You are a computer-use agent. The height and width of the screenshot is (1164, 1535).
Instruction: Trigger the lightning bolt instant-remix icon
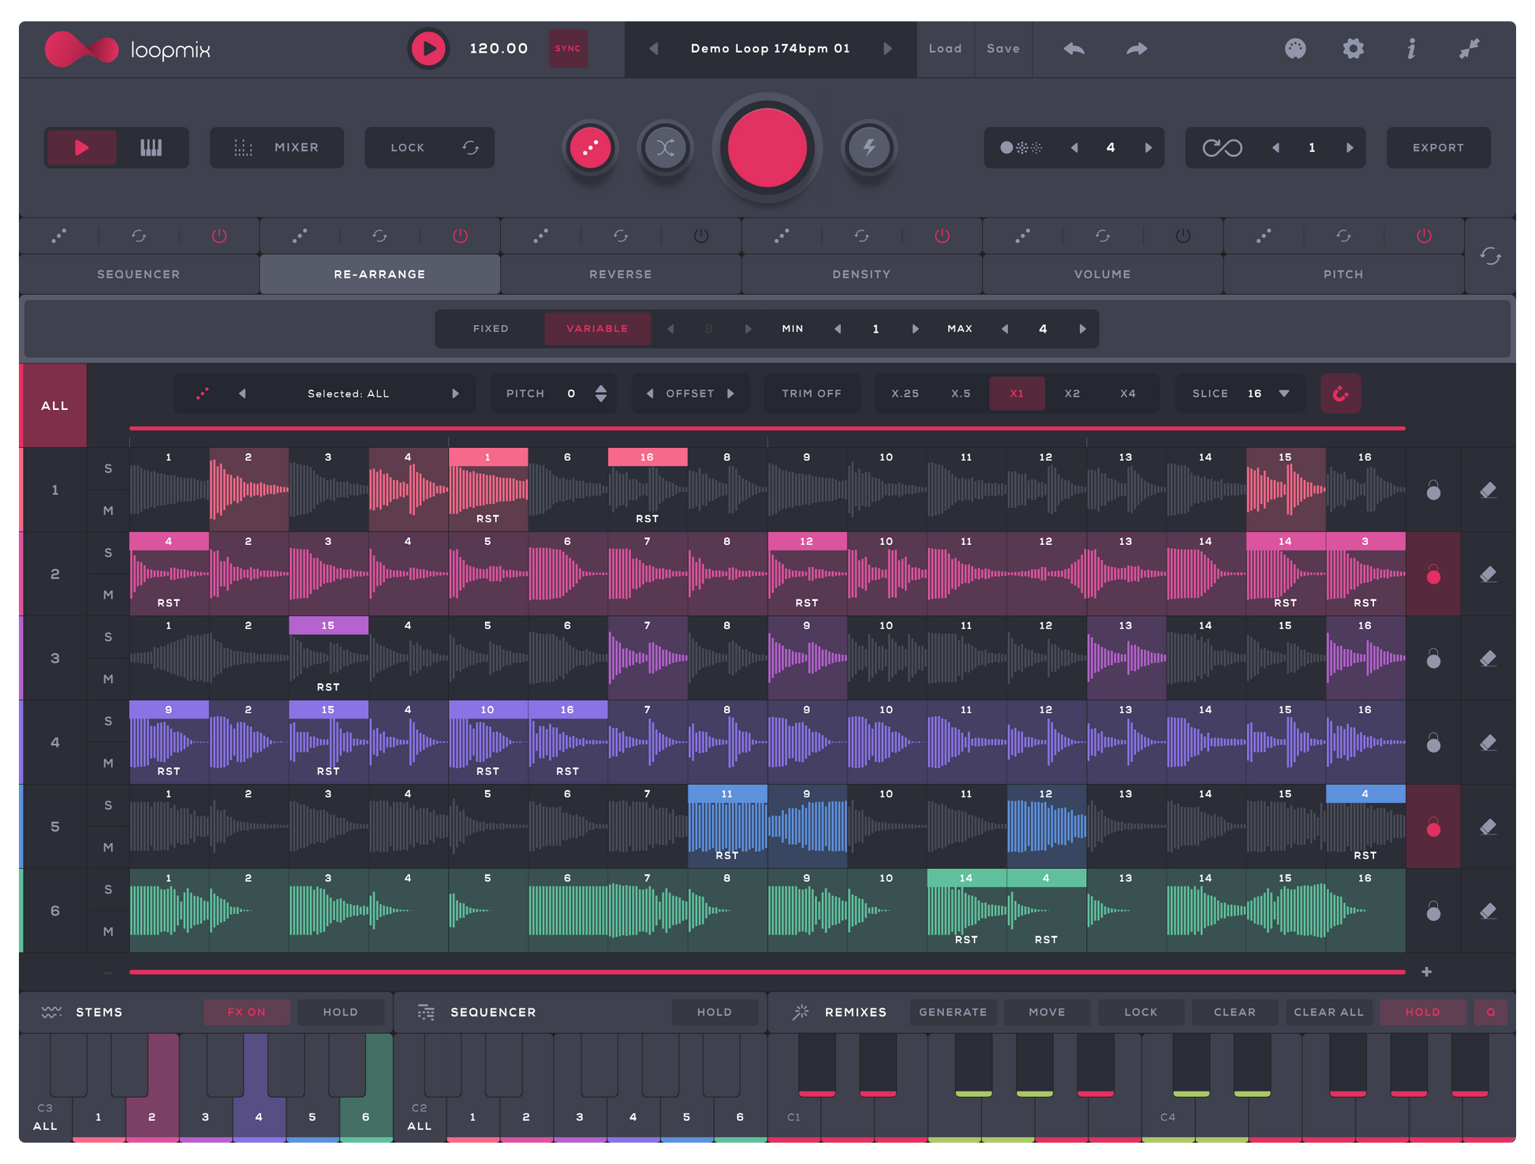(868, 147)
